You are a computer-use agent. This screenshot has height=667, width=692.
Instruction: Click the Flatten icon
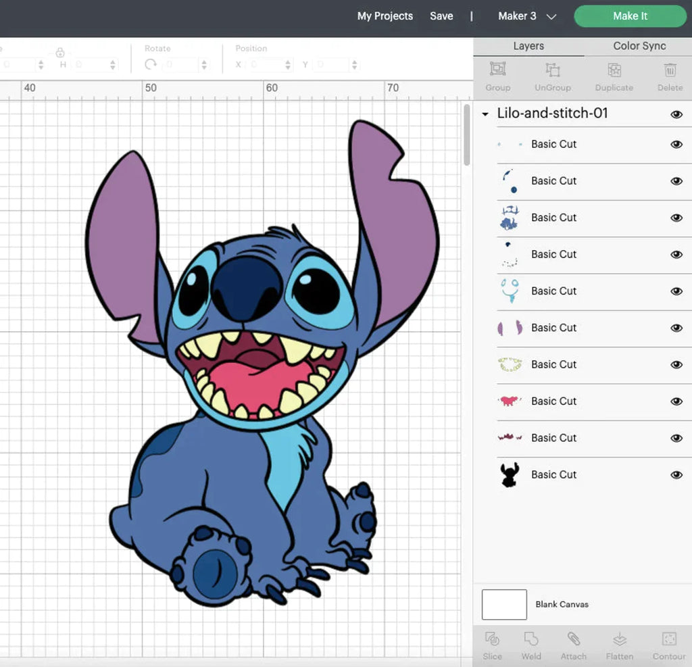coord(619,639)
